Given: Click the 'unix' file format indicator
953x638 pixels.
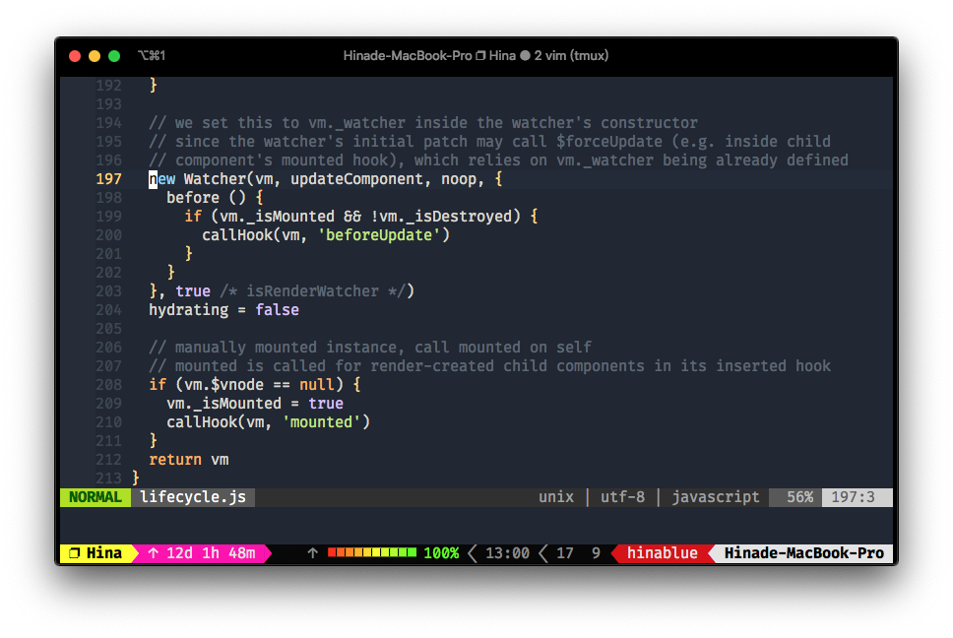Looking at the screenshot, I should [556, 497].
